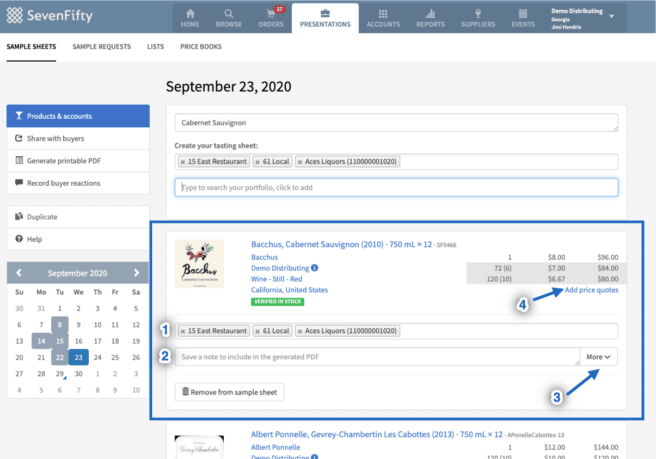Open Record buyer reactions
This screenshot has height=459, width=656.
click(78, 183)
